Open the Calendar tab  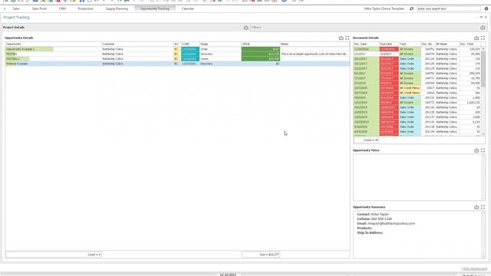point(187,8)
